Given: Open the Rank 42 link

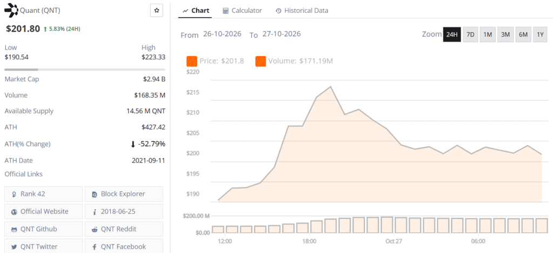Looking at the screenshot, I should pos(43,194).
